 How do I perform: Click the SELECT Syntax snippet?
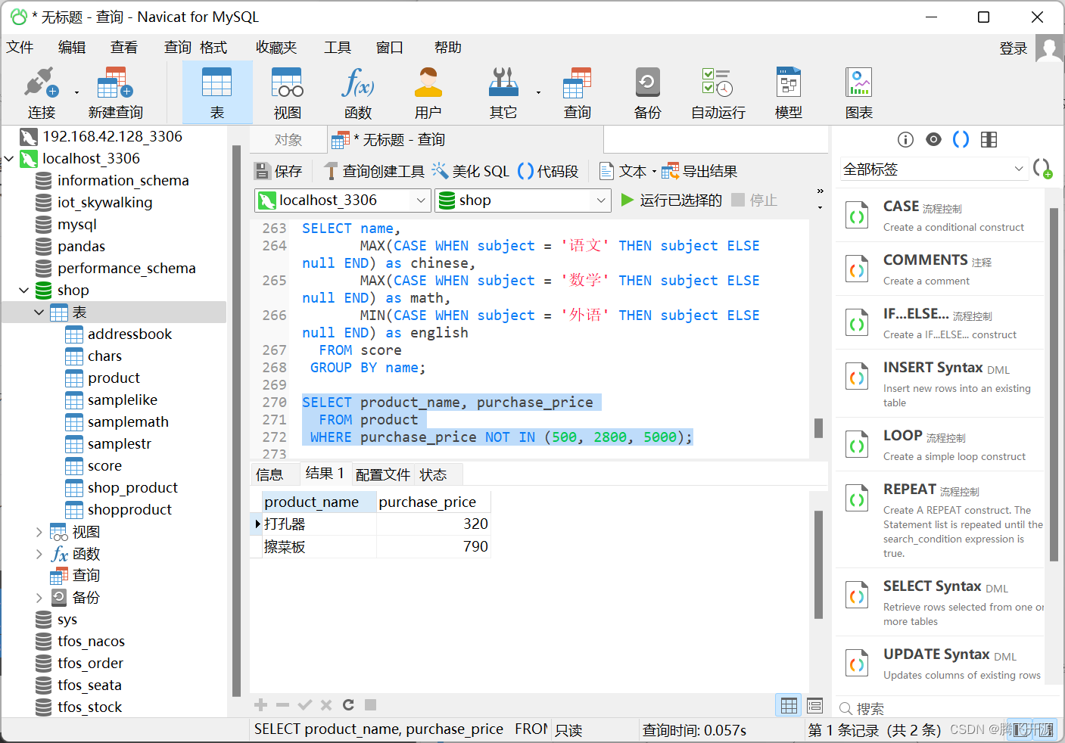pos(939,603)
